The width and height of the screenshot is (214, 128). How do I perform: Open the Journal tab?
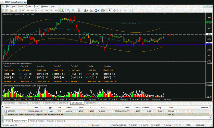tap(60, 121)
